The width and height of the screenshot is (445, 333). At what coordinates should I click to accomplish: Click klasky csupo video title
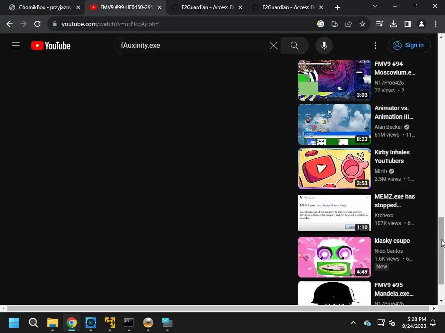(392, 241)
